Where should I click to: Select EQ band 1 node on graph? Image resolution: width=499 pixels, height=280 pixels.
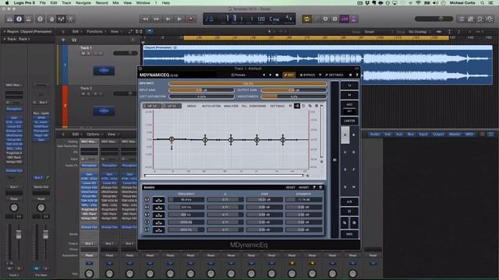pyautogui.click(x=172, y=139)
